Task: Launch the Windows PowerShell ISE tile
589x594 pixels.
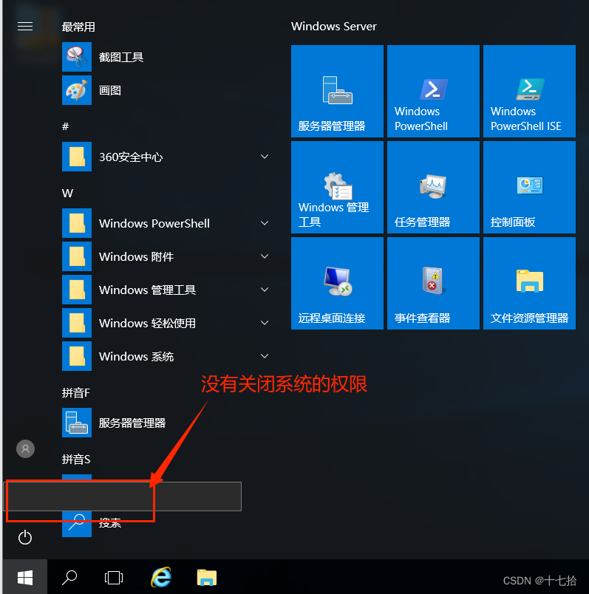Action: pos(529,92)
